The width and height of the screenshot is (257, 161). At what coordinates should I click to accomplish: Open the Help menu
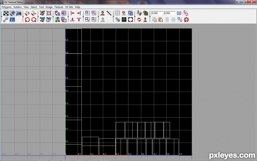click(78, 7)
